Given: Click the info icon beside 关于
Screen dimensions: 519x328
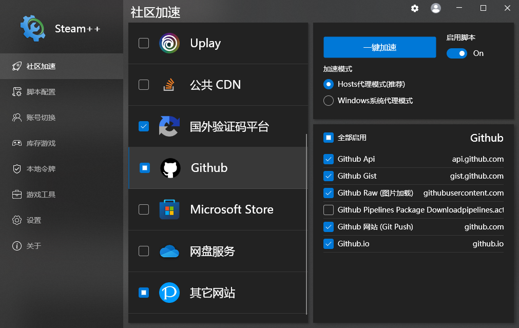Looking at the screenshot, I should (17, 245).
